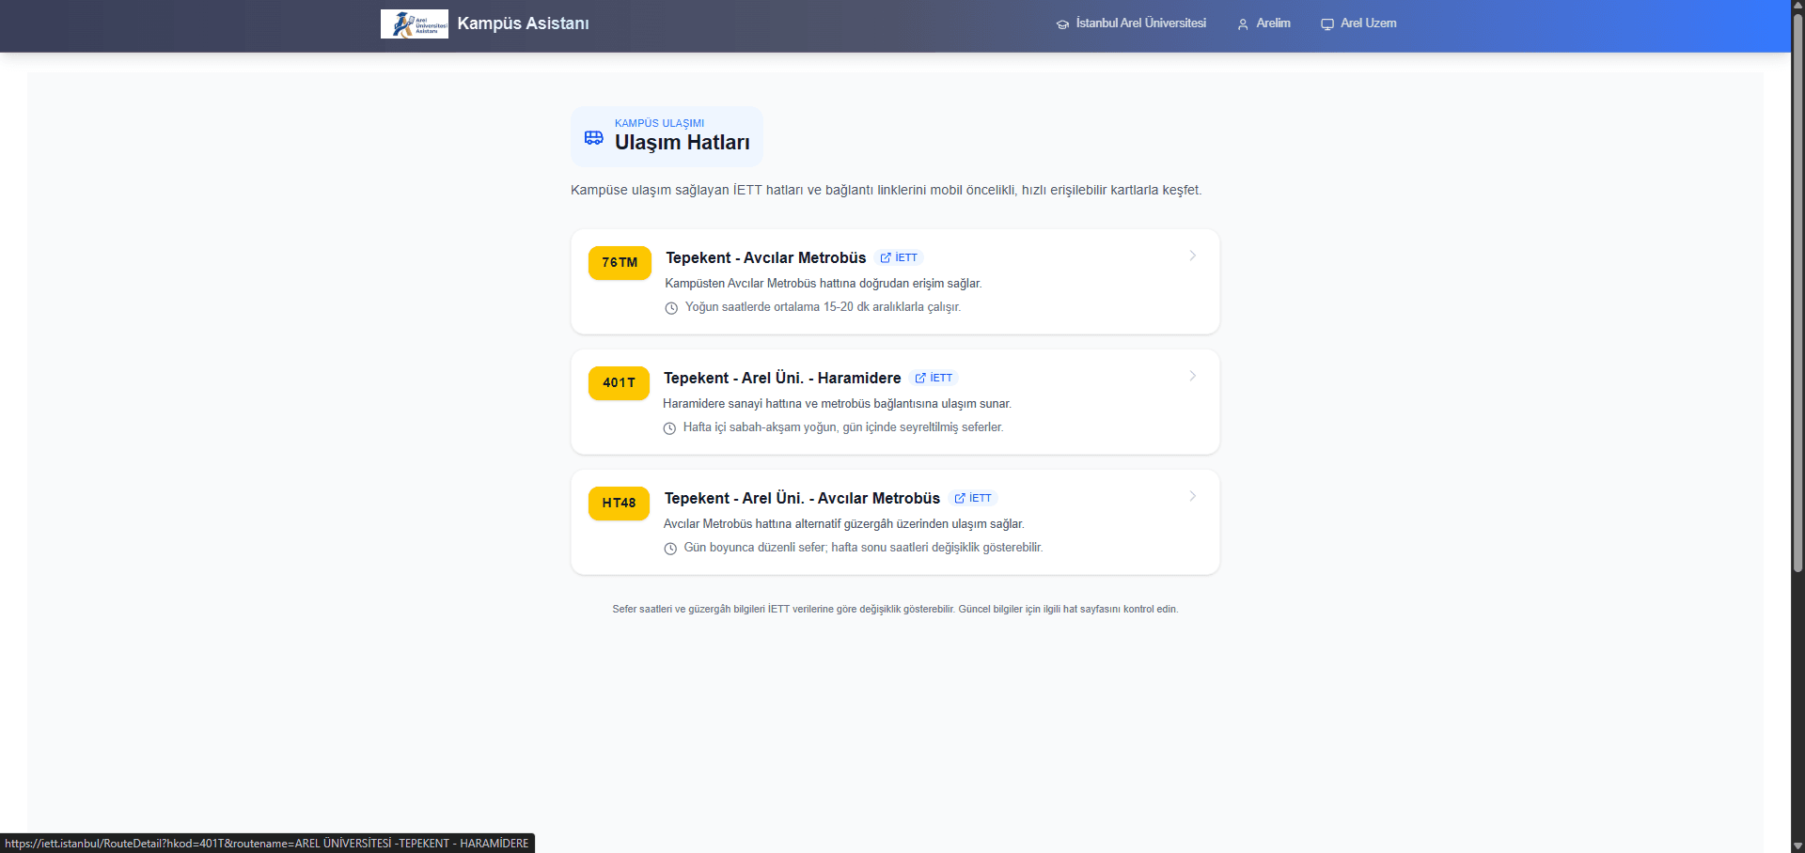Click the 'Kampüsten Avcılar Metrobüs hattına' description
The height and width of the screenshot is (853, 1805).
824,284
